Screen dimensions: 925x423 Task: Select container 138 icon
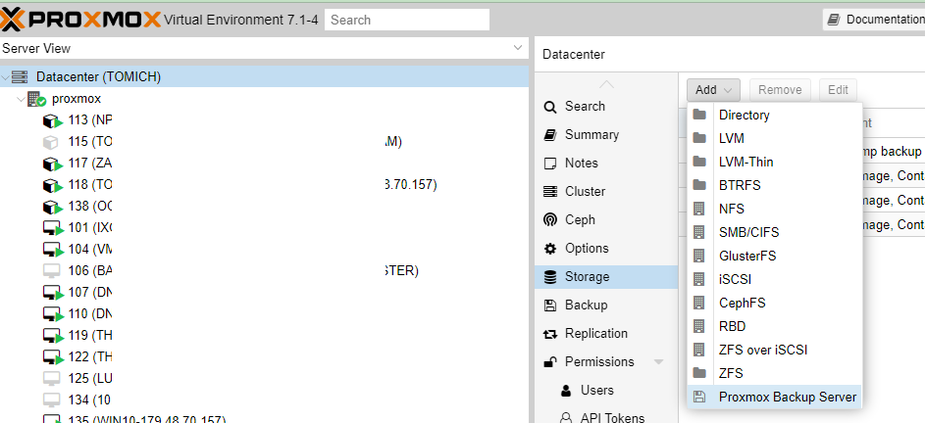[53, 207]
